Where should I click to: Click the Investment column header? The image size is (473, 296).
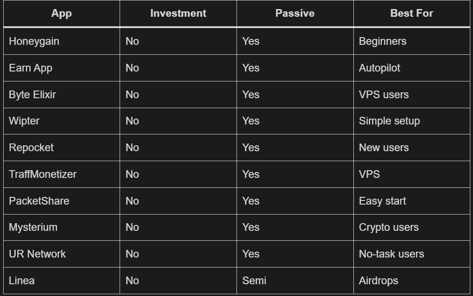(x=178, y=14)
